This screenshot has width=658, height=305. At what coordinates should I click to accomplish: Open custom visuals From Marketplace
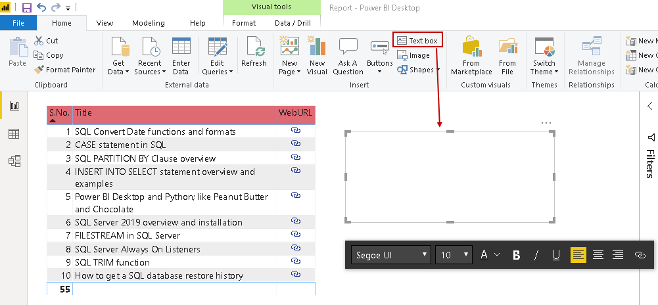coord(471,56)
